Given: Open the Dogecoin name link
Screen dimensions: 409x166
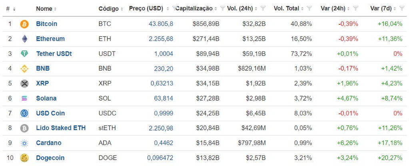Looking at the screenshot, I should coord(50,158).
